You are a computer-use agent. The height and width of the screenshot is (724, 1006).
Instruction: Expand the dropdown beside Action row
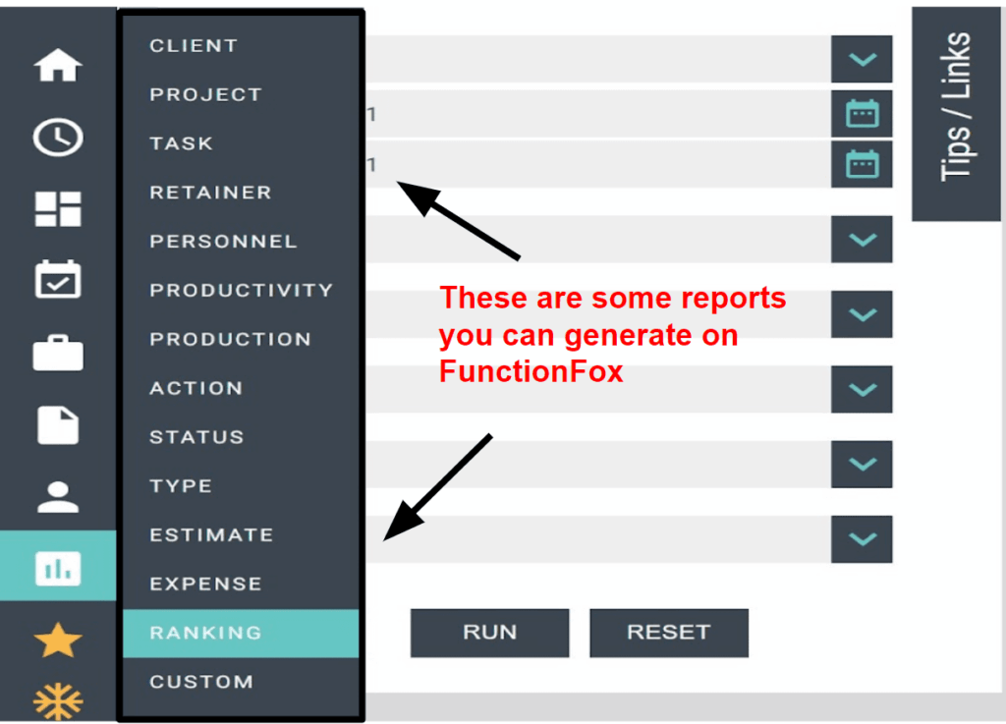pyautogui.click(x=862, y=389)
